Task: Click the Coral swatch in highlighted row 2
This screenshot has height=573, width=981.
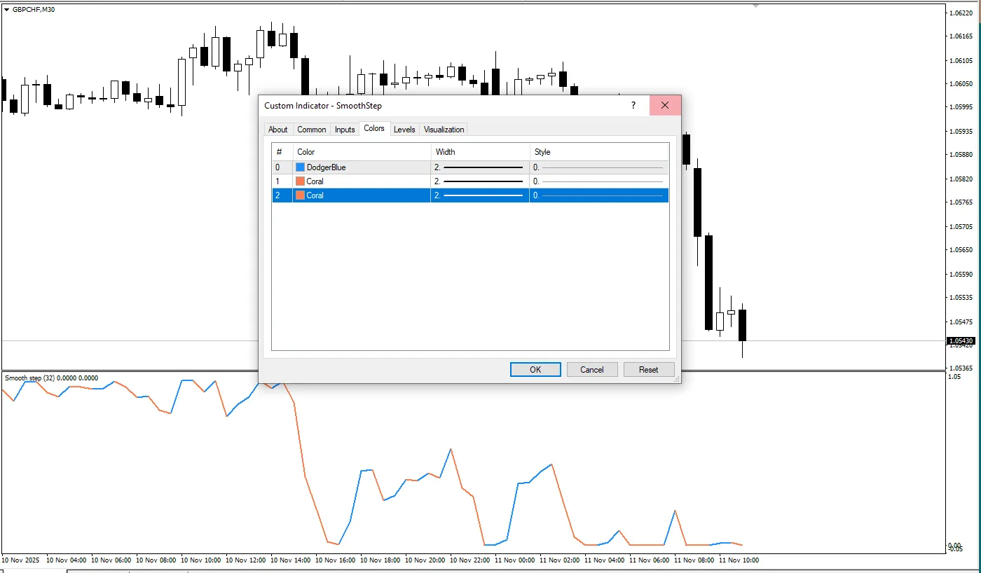Action: tap(300, 195)
